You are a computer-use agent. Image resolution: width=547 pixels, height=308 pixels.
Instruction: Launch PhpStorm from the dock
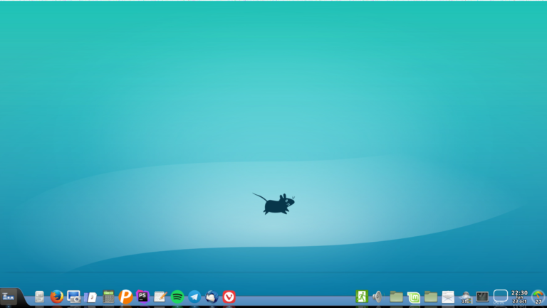(x=142, y=297)
